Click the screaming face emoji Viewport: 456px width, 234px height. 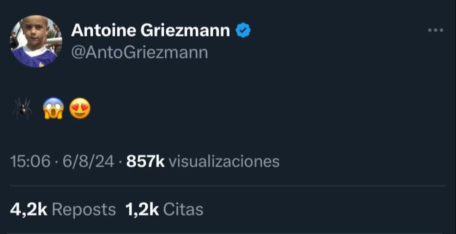54,108
